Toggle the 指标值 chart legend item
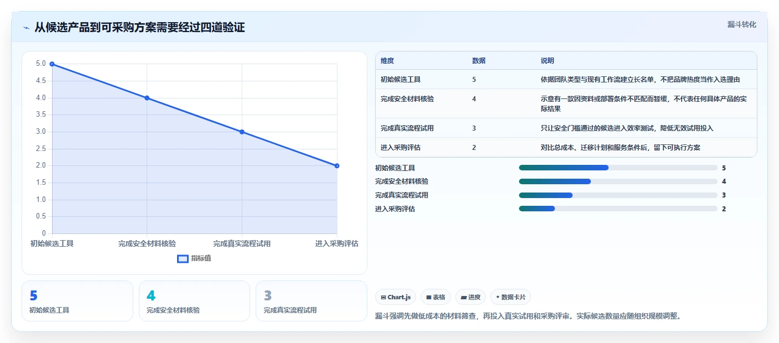This screenshot has height=343, width=779. coord(194,258)
